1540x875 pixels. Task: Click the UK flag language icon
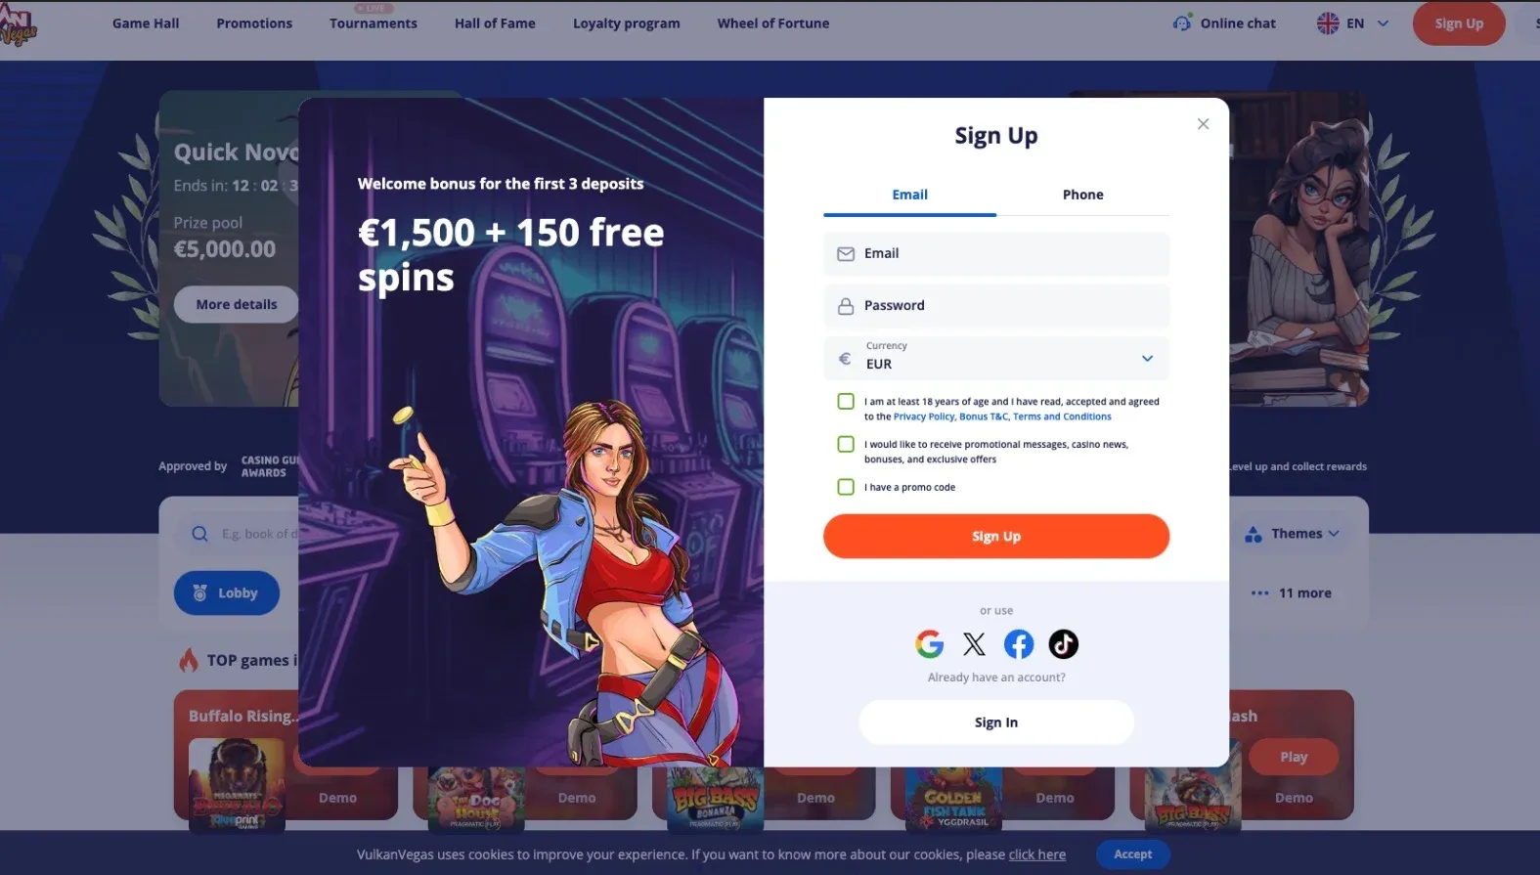pyautogui.click(x=1328, y=23)
